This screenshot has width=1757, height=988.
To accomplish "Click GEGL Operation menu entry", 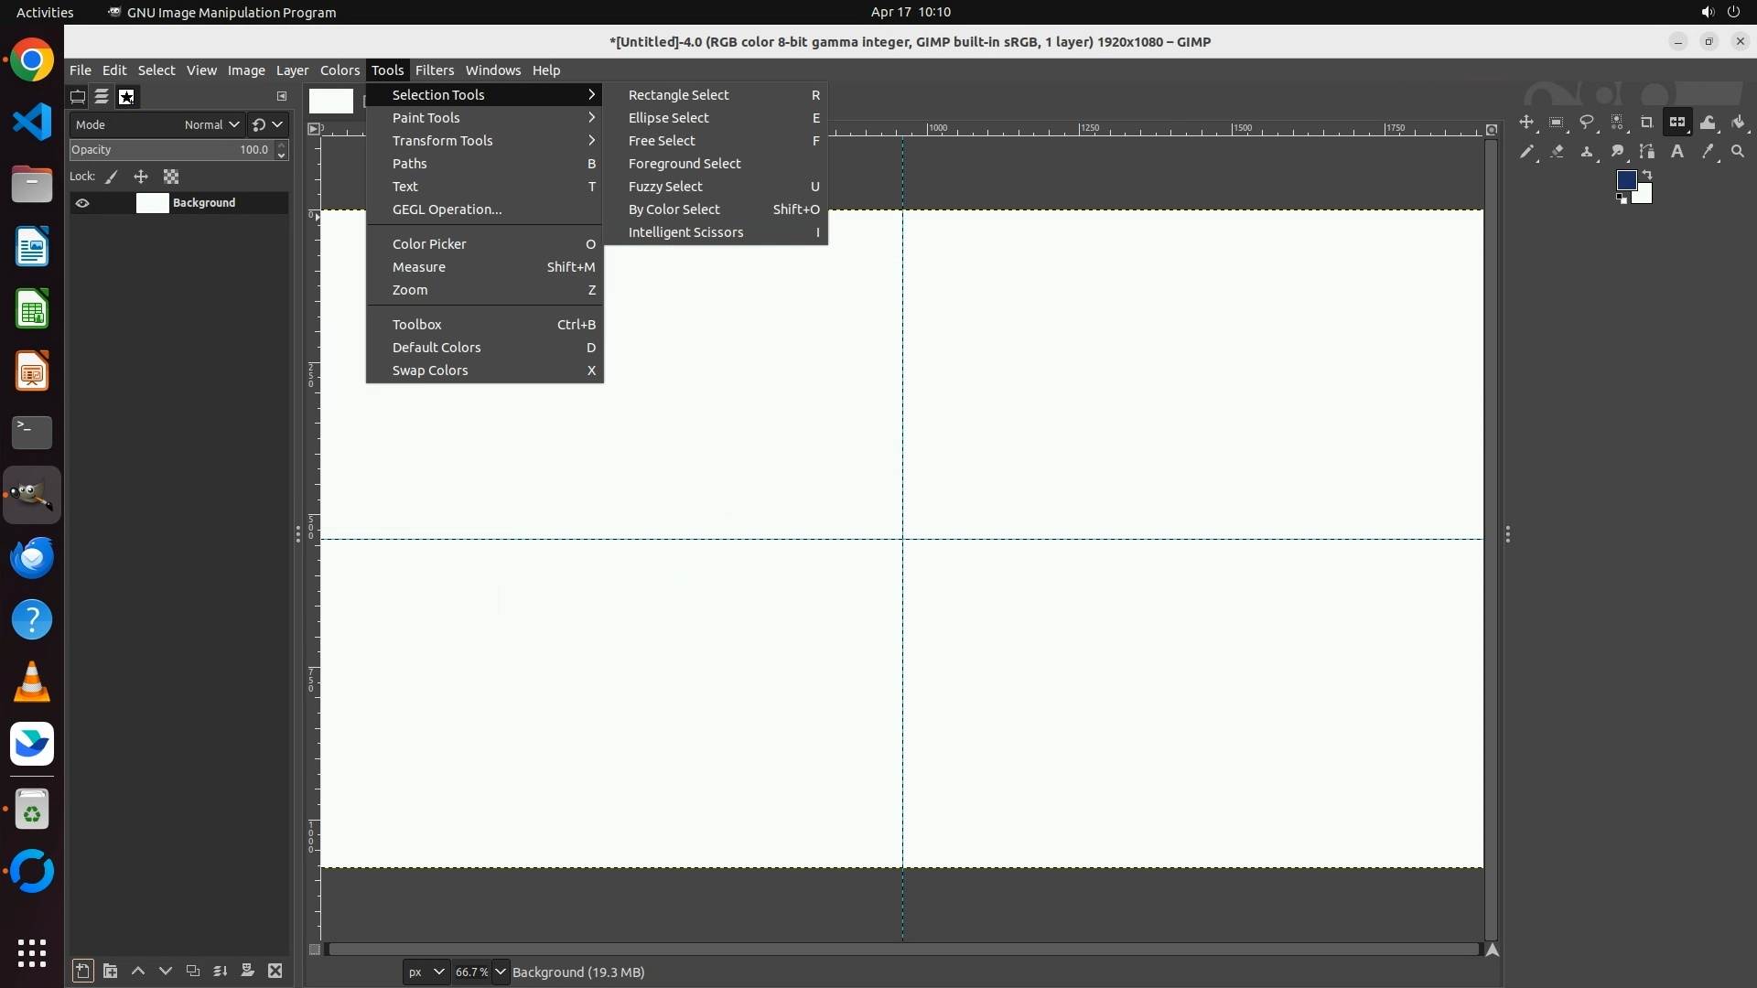I will pos(447,209).
